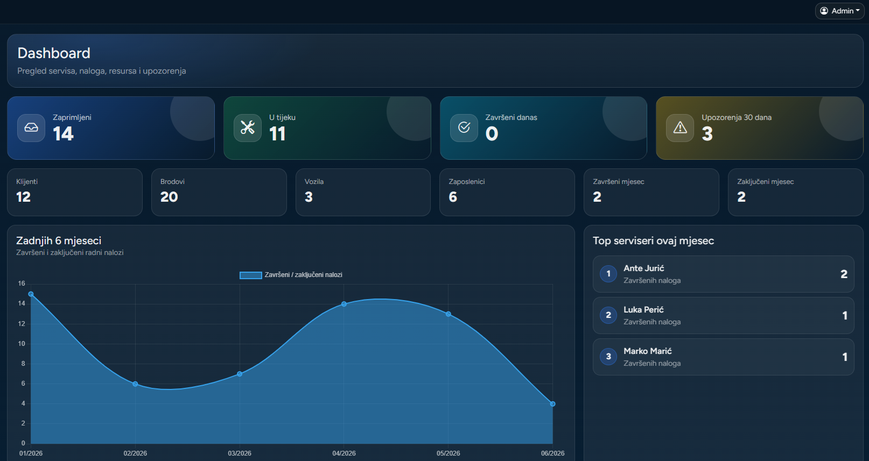The width and height of the screenshot is (869, 461).
Task: Click the 04/2026 chart data point
Action: coord(344,304)
